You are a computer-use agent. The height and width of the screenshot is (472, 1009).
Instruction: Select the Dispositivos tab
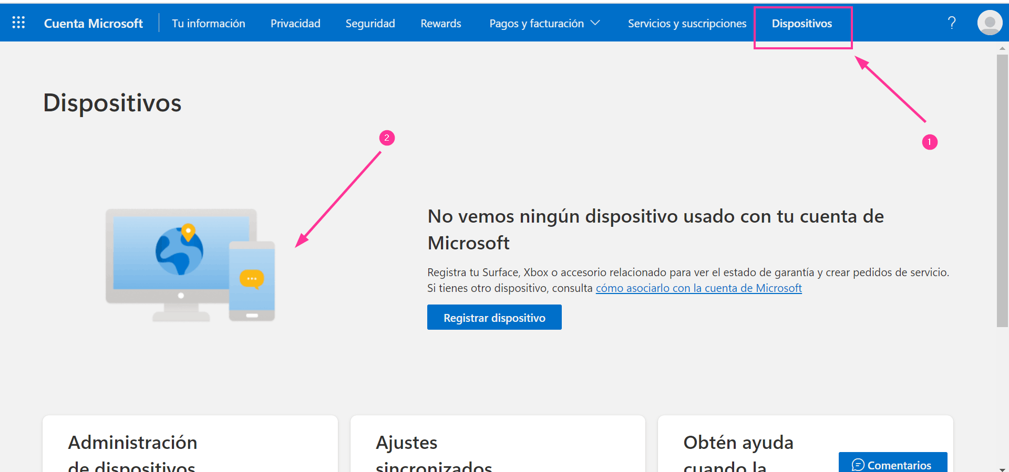point(802,23)
